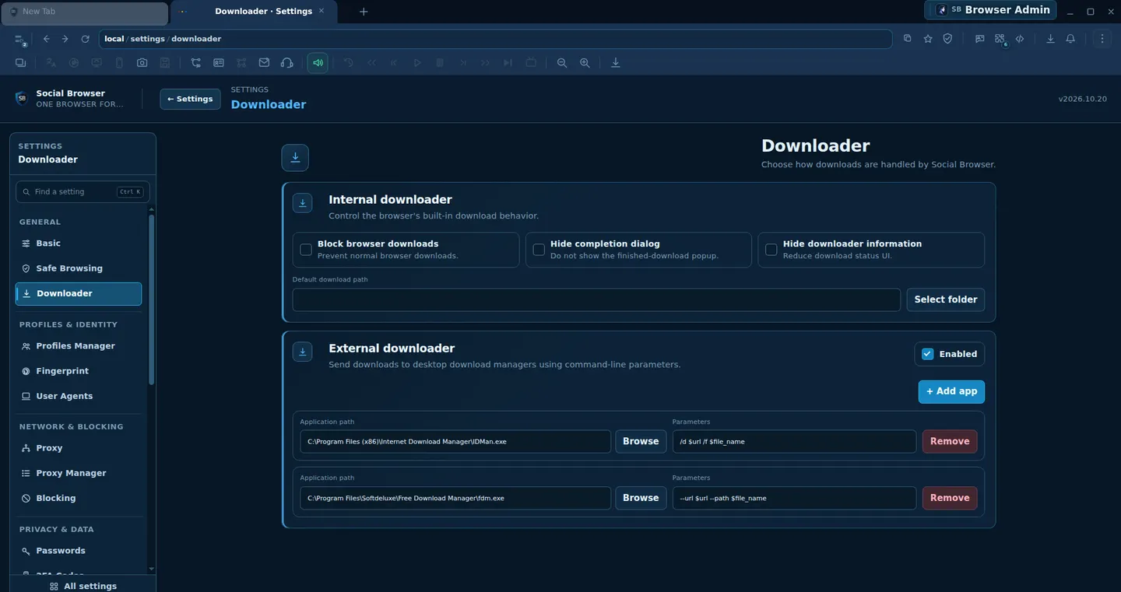The height and width of the screenshot is (592, 1121).
Task: Open Profiles Manager settings
Action: [x=79, y=346]
